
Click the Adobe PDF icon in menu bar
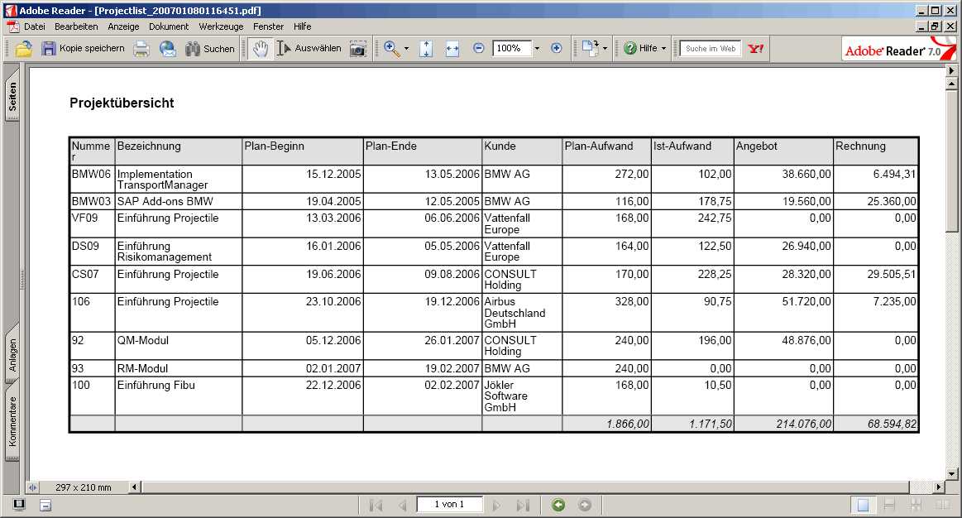(x=13, y=26)
